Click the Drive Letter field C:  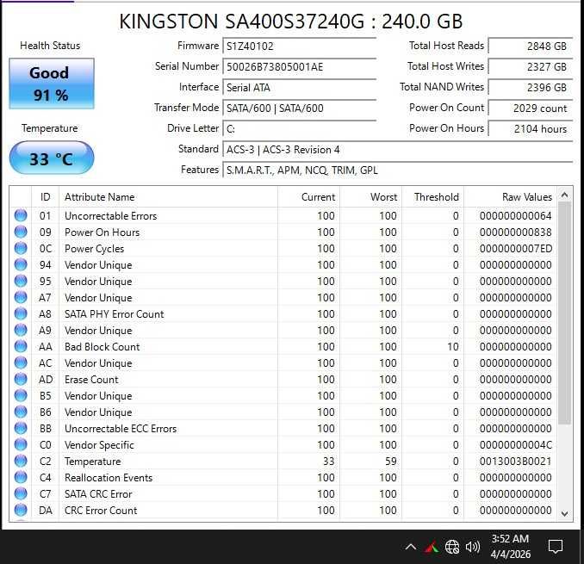pyautogui.click(x=300, y=129)
